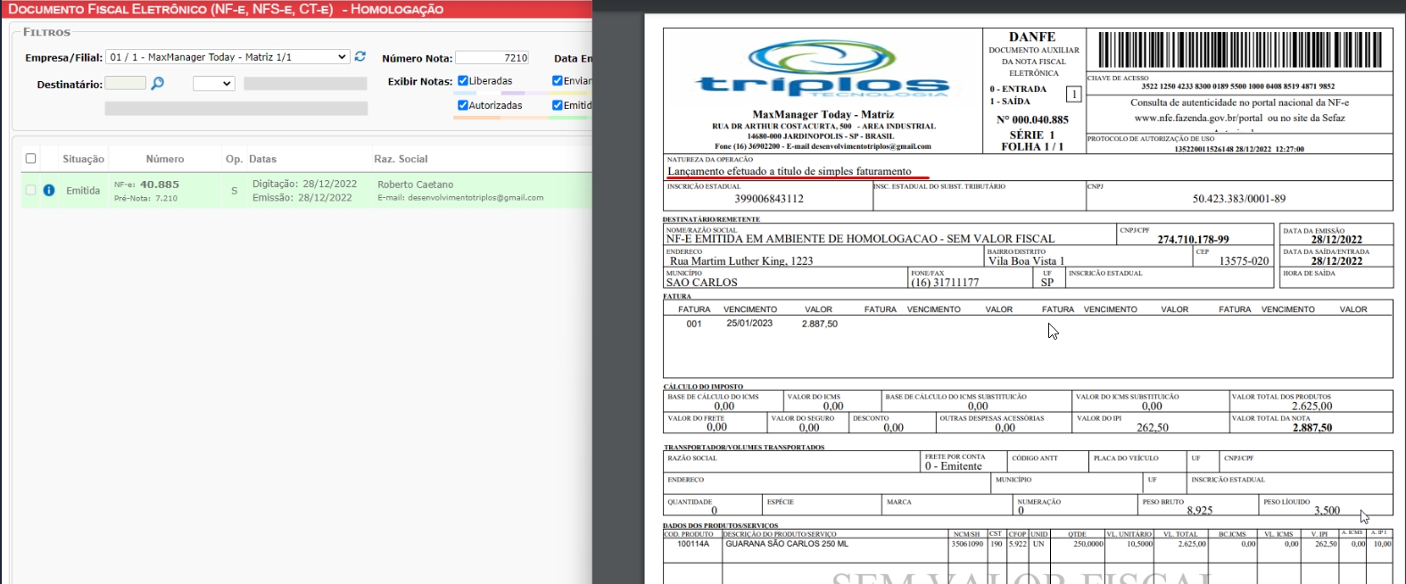Click the DANFE note number Nº 000.040.885
The image size is (1406, 584).
pos(1032,119)
